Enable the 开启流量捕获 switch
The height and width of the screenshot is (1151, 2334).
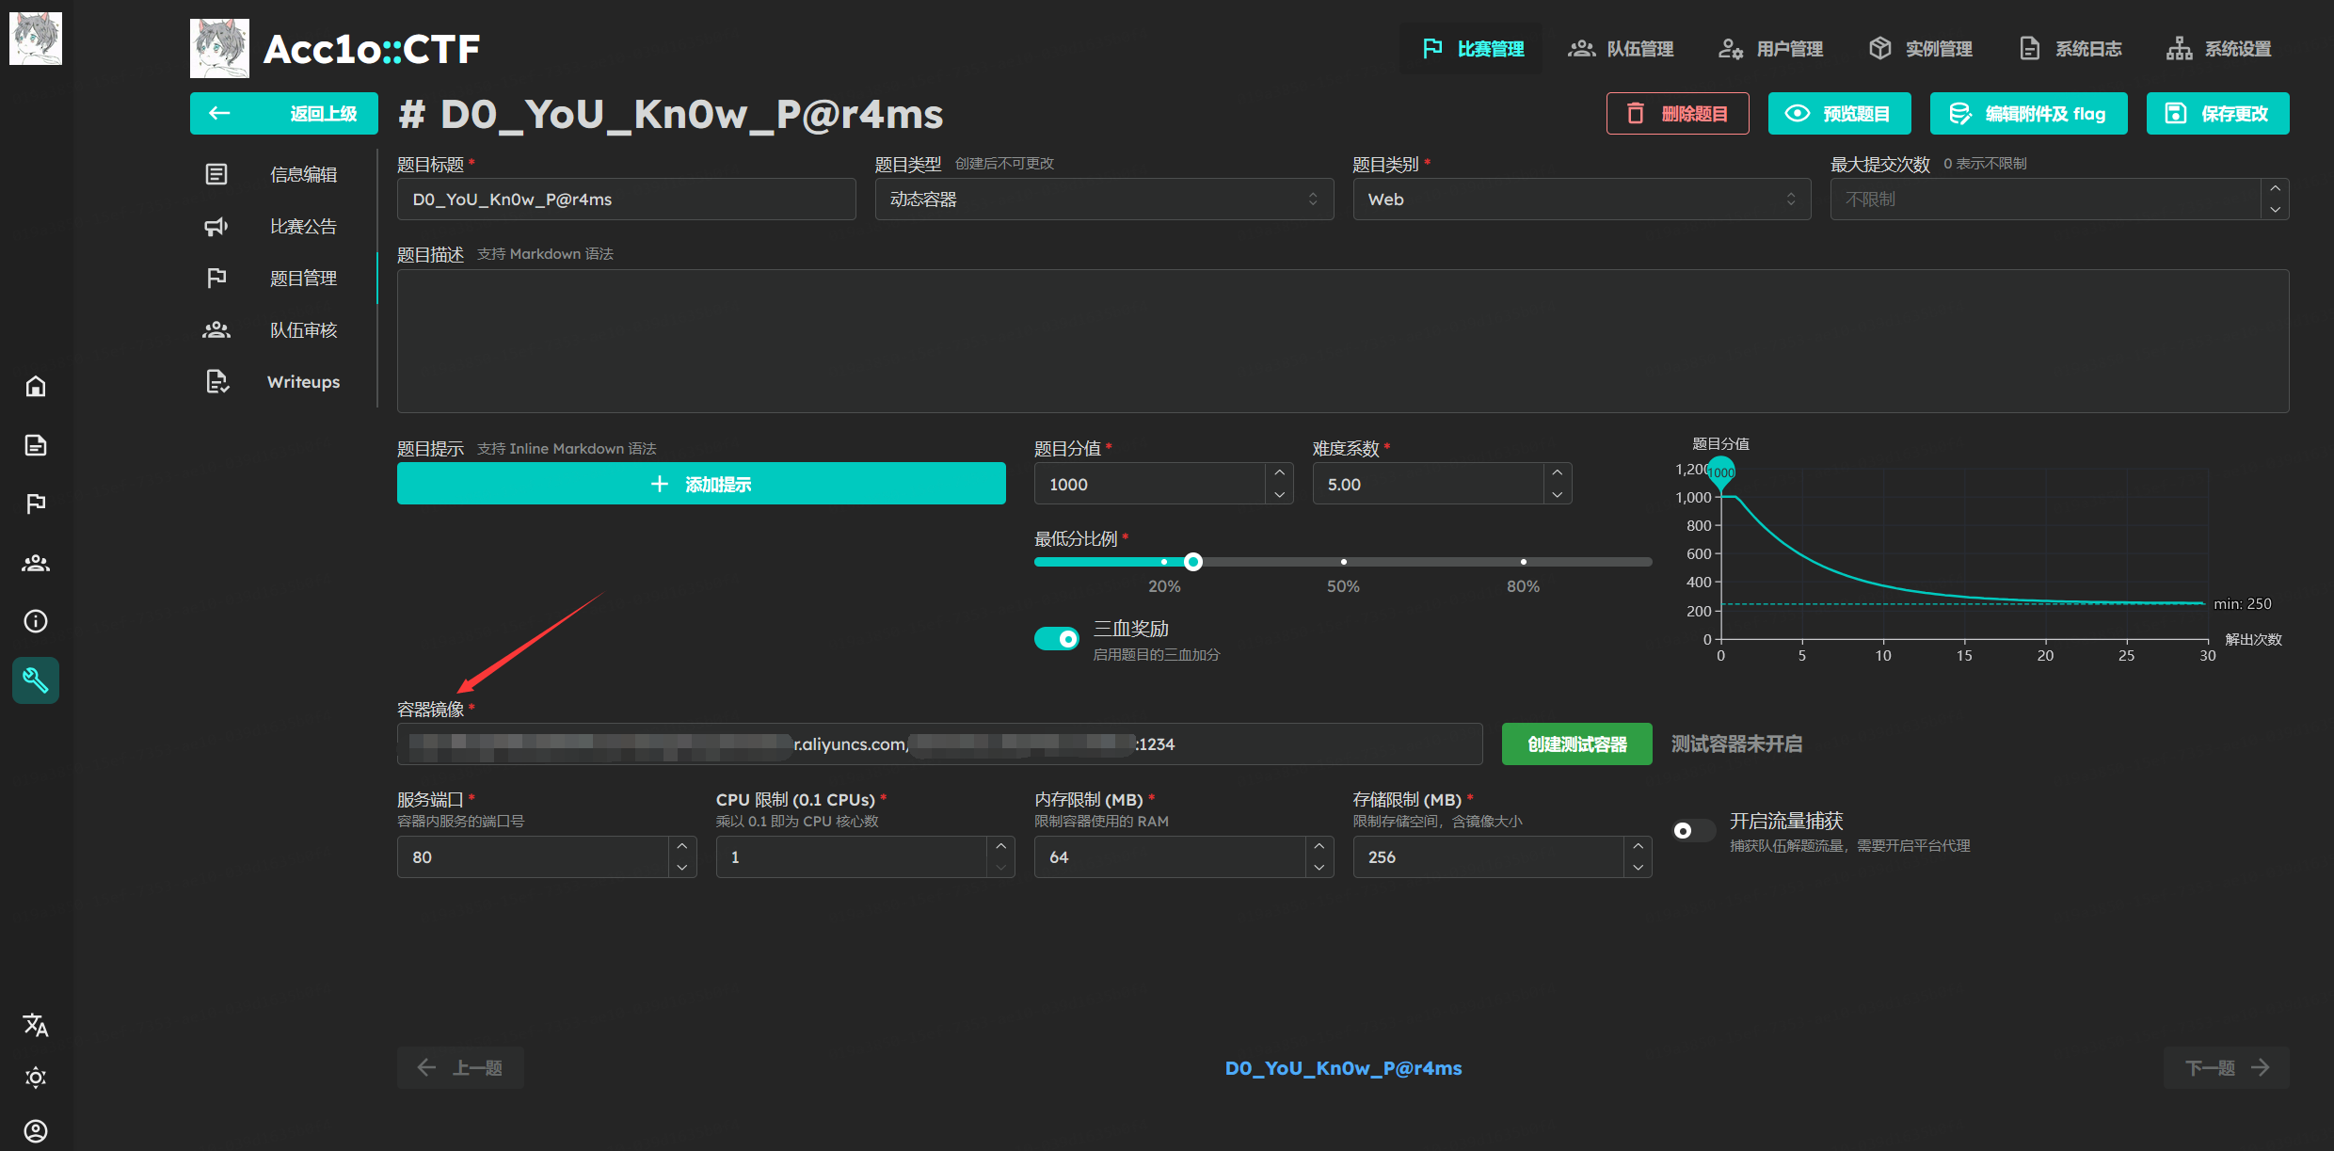pyautogui.click(x=1693, y=830)
